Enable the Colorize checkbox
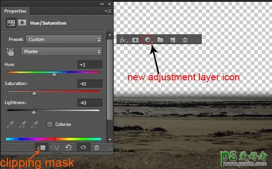272x169 pixels. (50, 124)
